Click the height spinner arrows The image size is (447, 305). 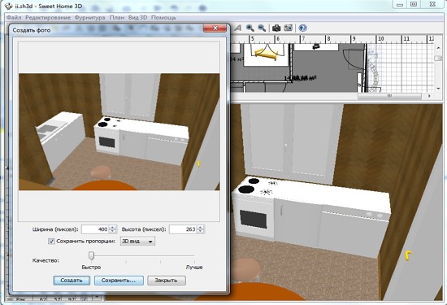201,229
